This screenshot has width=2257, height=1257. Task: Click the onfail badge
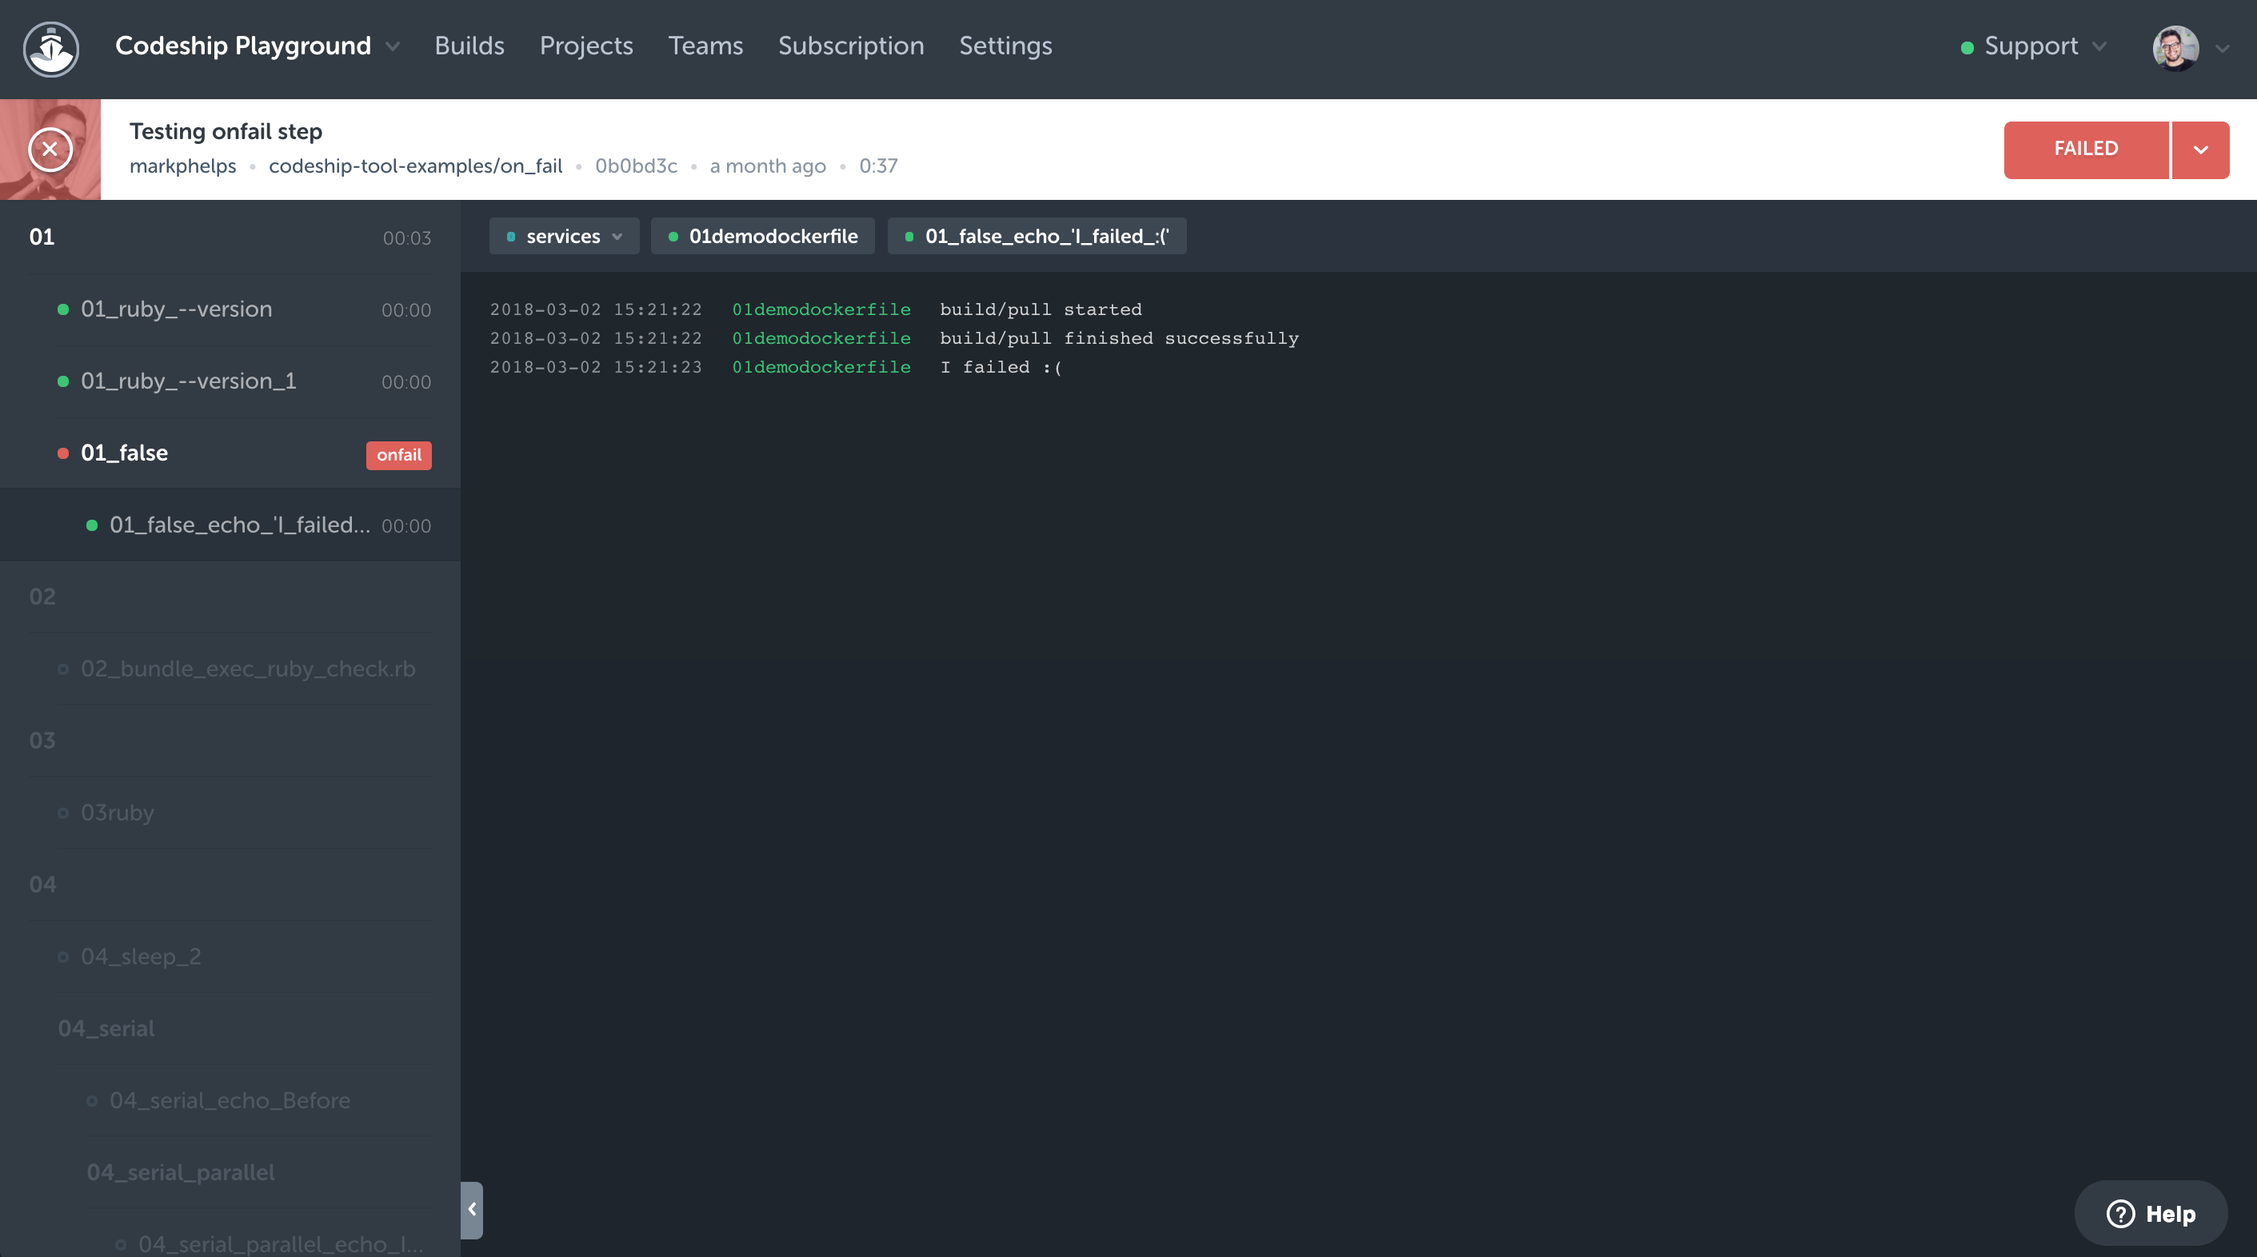click(398, 455)
